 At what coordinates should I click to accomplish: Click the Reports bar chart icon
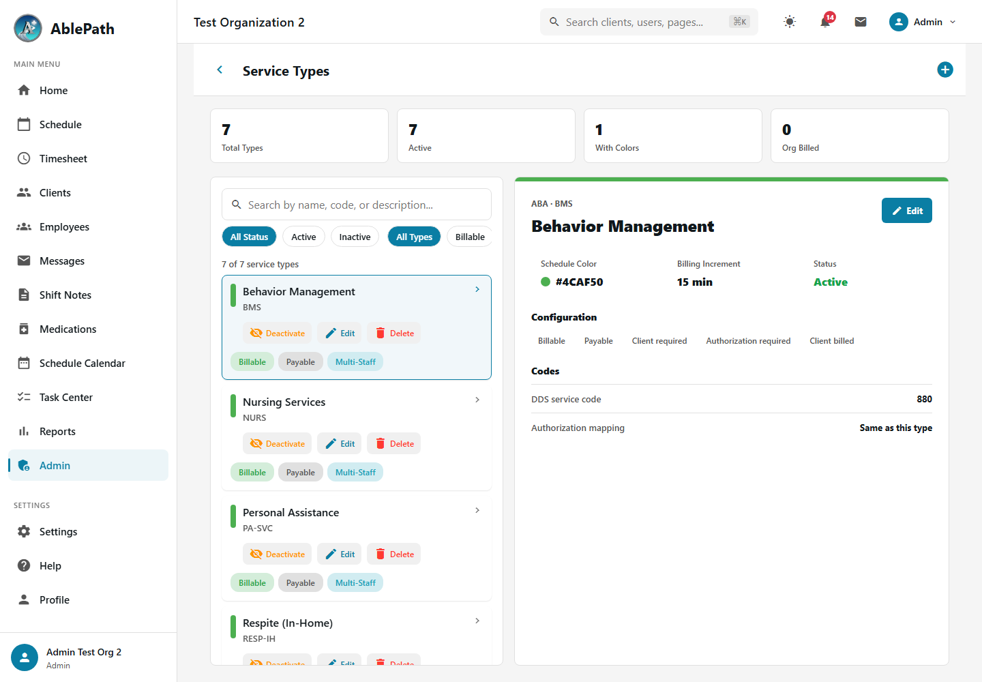coord(24,431)
